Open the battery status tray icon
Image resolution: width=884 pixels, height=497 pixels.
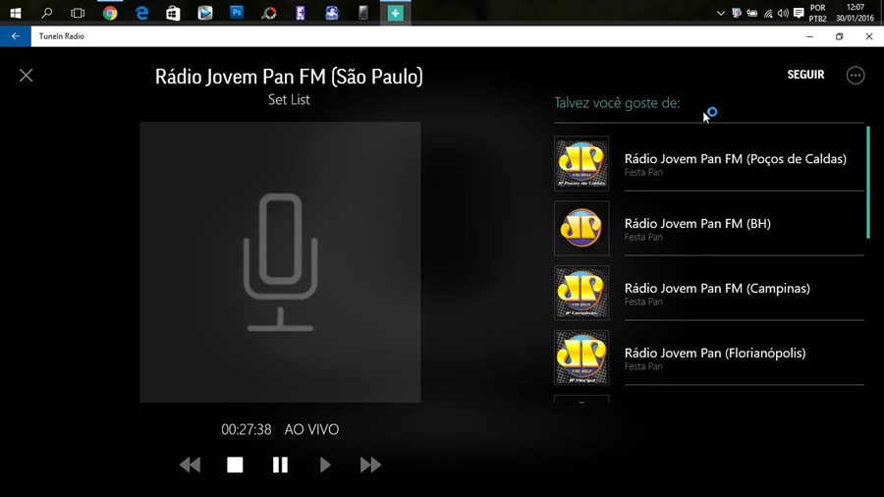click(x=752, y=13)
